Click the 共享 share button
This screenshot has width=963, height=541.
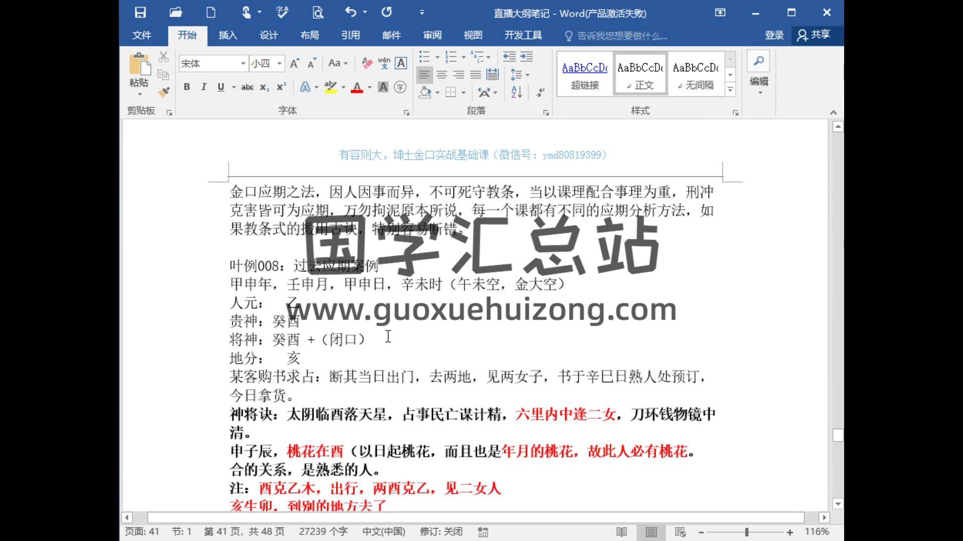pyautogui.click(x=814, y=35)
